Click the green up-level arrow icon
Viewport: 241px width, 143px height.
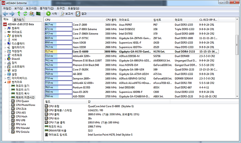pos(19,14)
